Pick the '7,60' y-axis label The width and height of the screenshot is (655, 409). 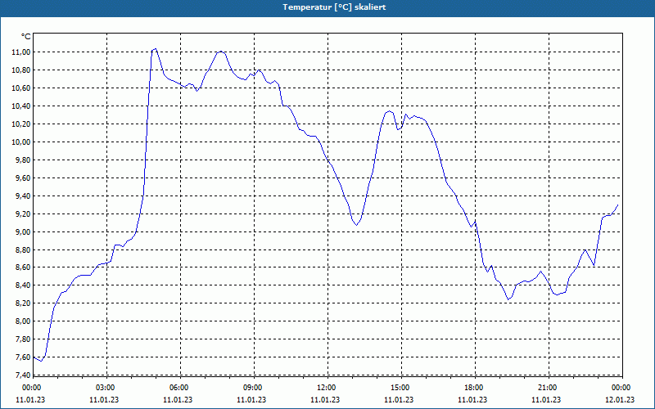pos(25,357)
